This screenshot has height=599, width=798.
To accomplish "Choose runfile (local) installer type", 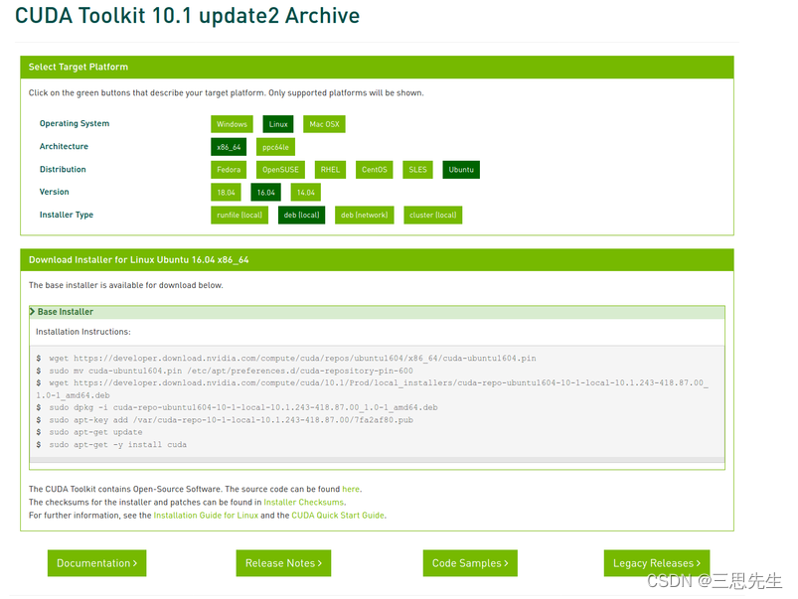I will [x=239, y=215].
